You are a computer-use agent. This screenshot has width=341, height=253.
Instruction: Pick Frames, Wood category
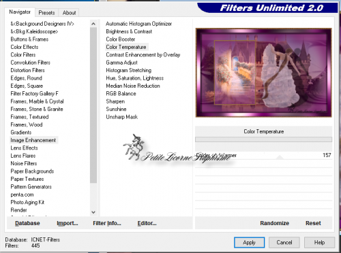point(27,124)
